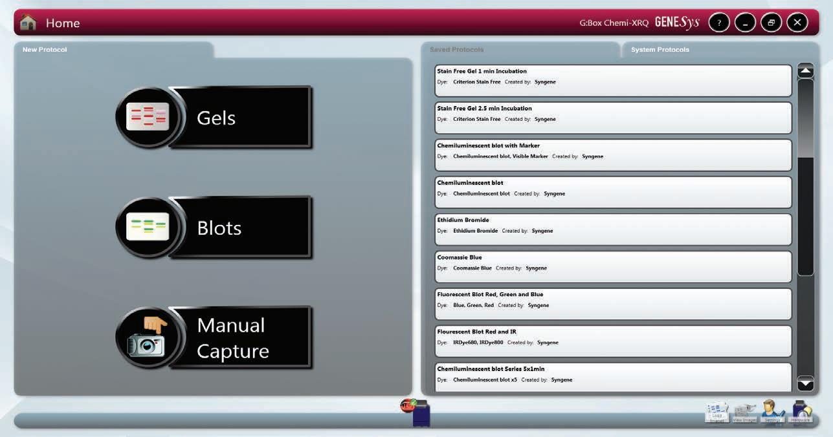Select the New Protocol tab
This screenshot has height=437, width=833.
point(45,50)
